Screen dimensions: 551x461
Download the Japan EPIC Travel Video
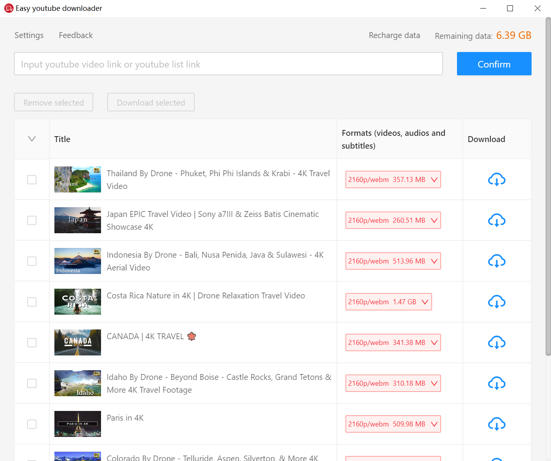click(497, 220)
